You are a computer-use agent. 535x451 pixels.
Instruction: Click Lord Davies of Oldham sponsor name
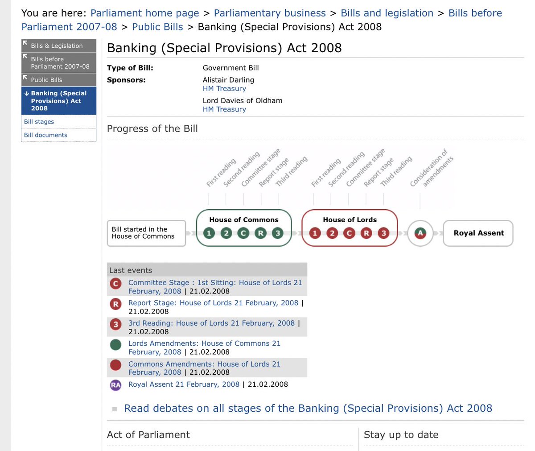click(x=243, y=100)
